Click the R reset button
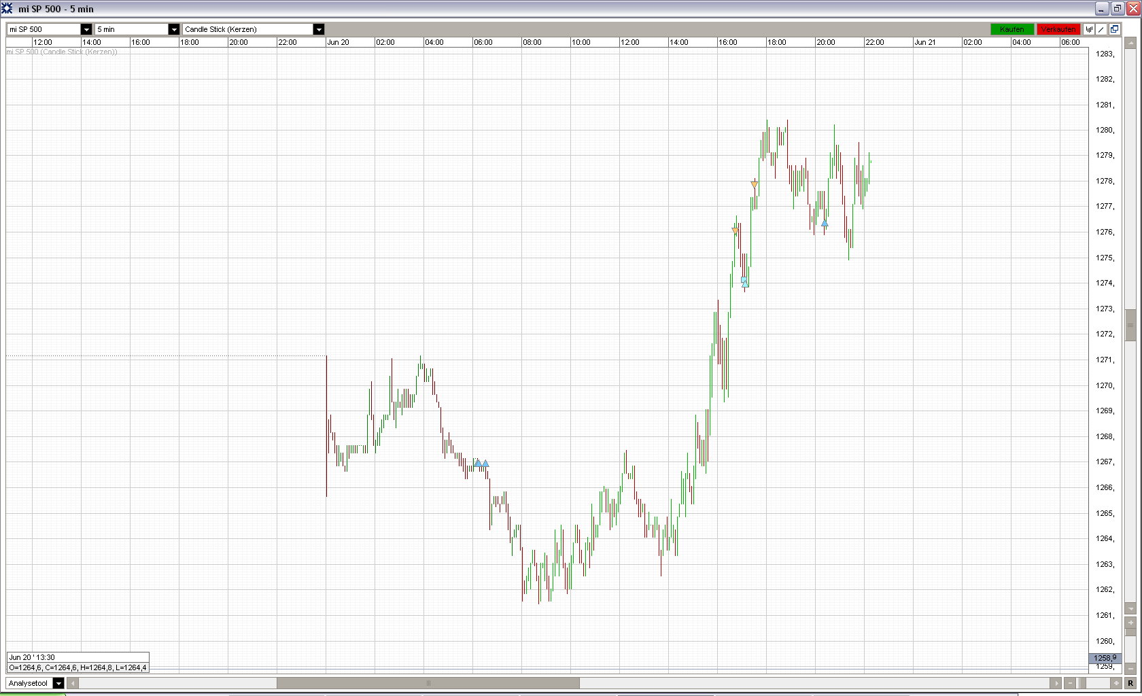This screenshot has width=1142, height=696. pyautogui.click(x=1131, y=683)
